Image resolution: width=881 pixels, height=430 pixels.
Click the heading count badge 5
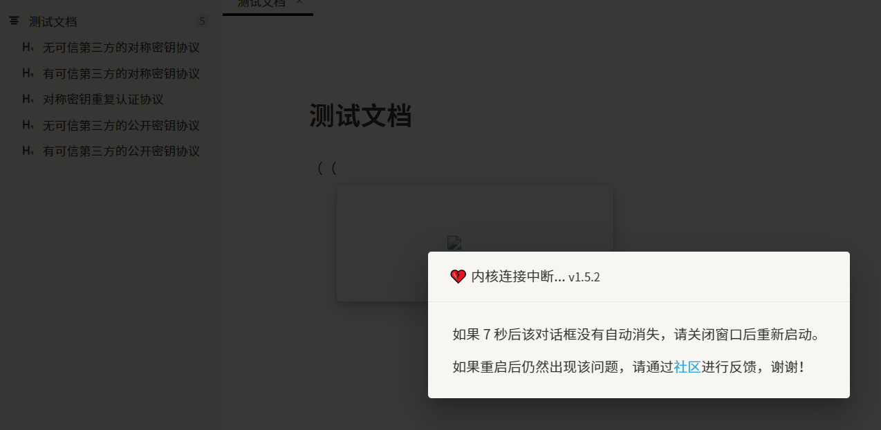202,21
